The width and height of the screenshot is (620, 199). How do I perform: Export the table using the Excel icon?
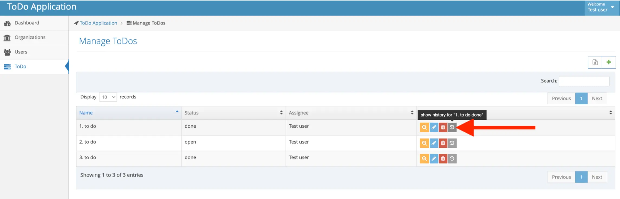click(x=595, y=62)
